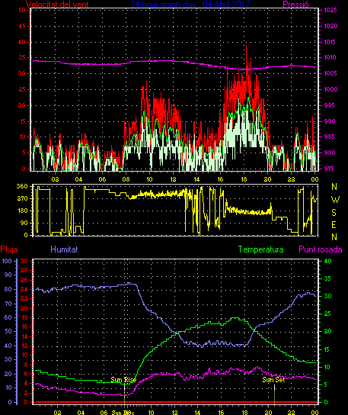This screenshot has height=415, width=348.
Task: Click the 1035 pressure axis value
Action: click(x=330, y=11)
